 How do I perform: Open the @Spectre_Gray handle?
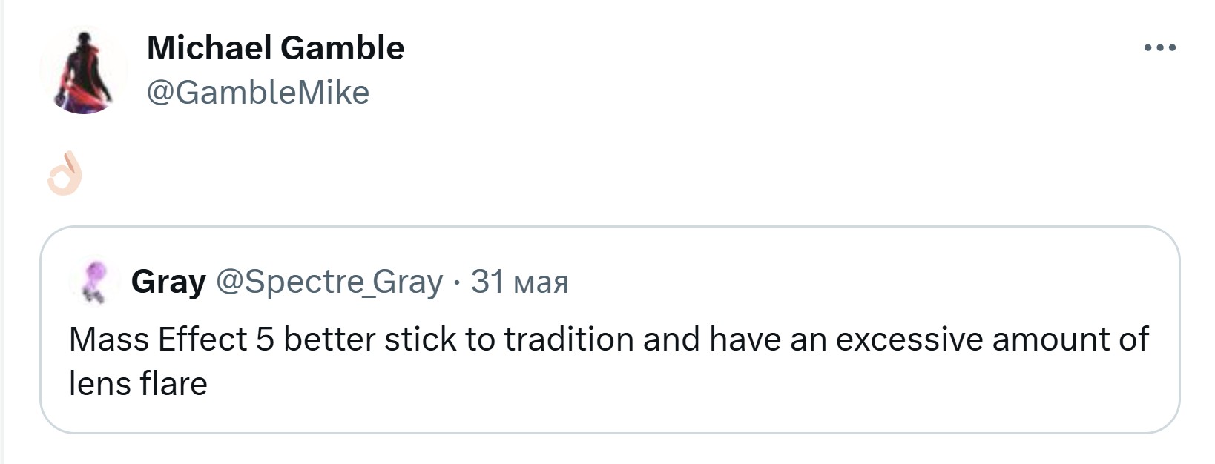(x=329, y=282)
